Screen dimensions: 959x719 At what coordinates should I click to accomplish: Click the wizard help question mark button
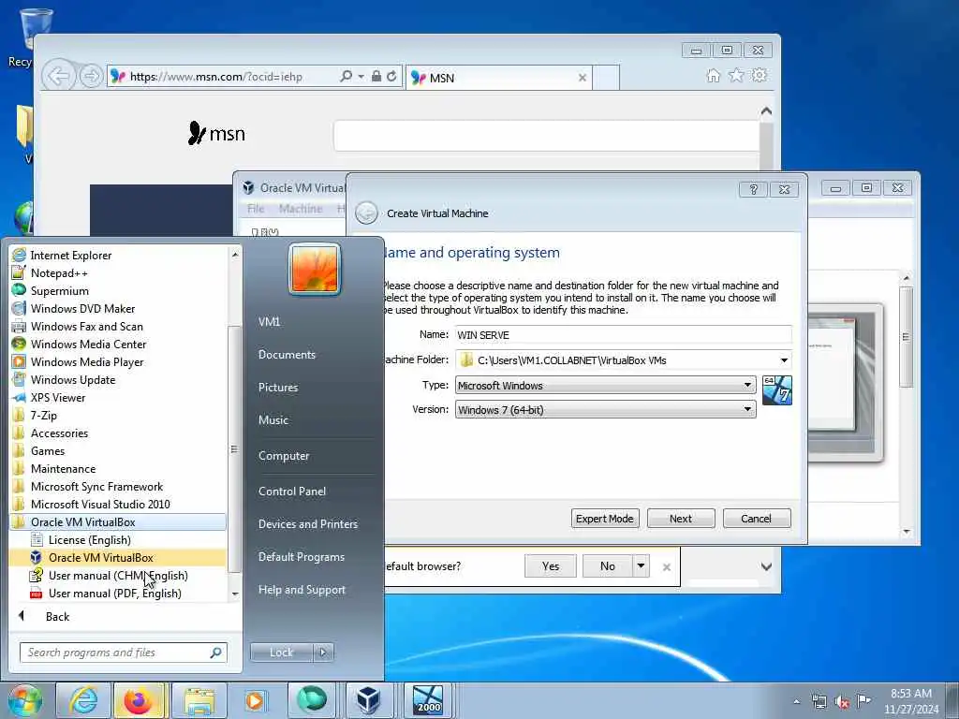(754, 189)
